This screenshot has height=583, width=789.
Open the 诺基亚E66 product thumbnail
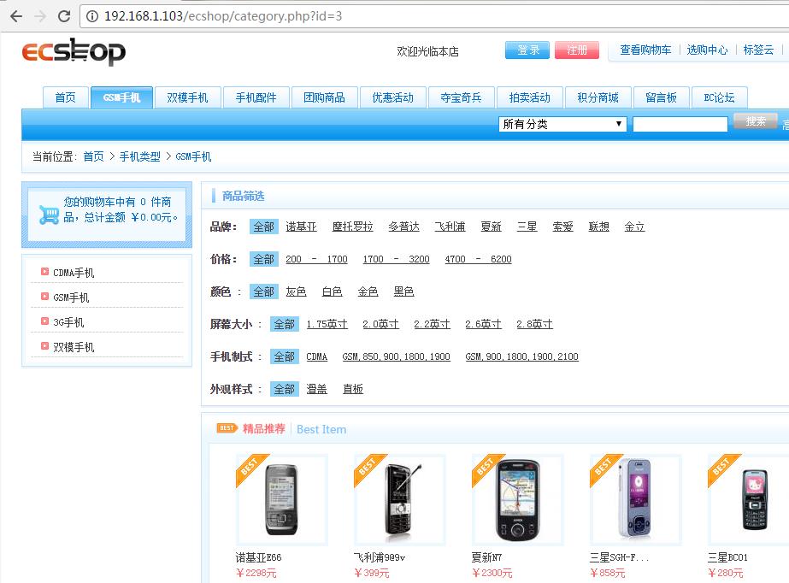click(x=282, y=499)
